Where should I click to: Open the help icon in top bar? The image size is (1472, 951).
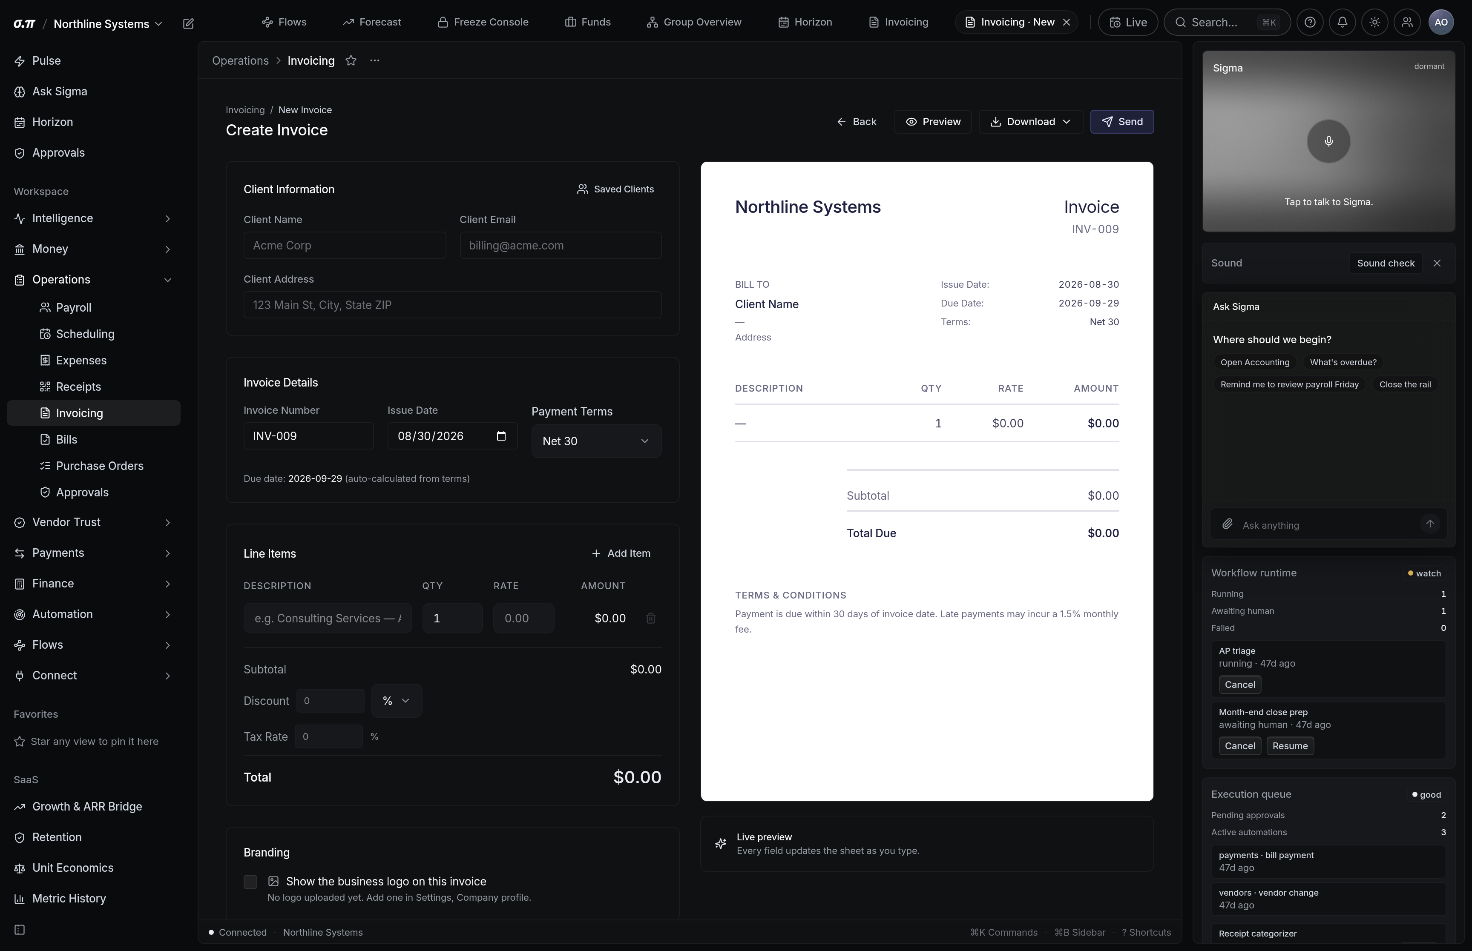click(x=1310, y=22)
